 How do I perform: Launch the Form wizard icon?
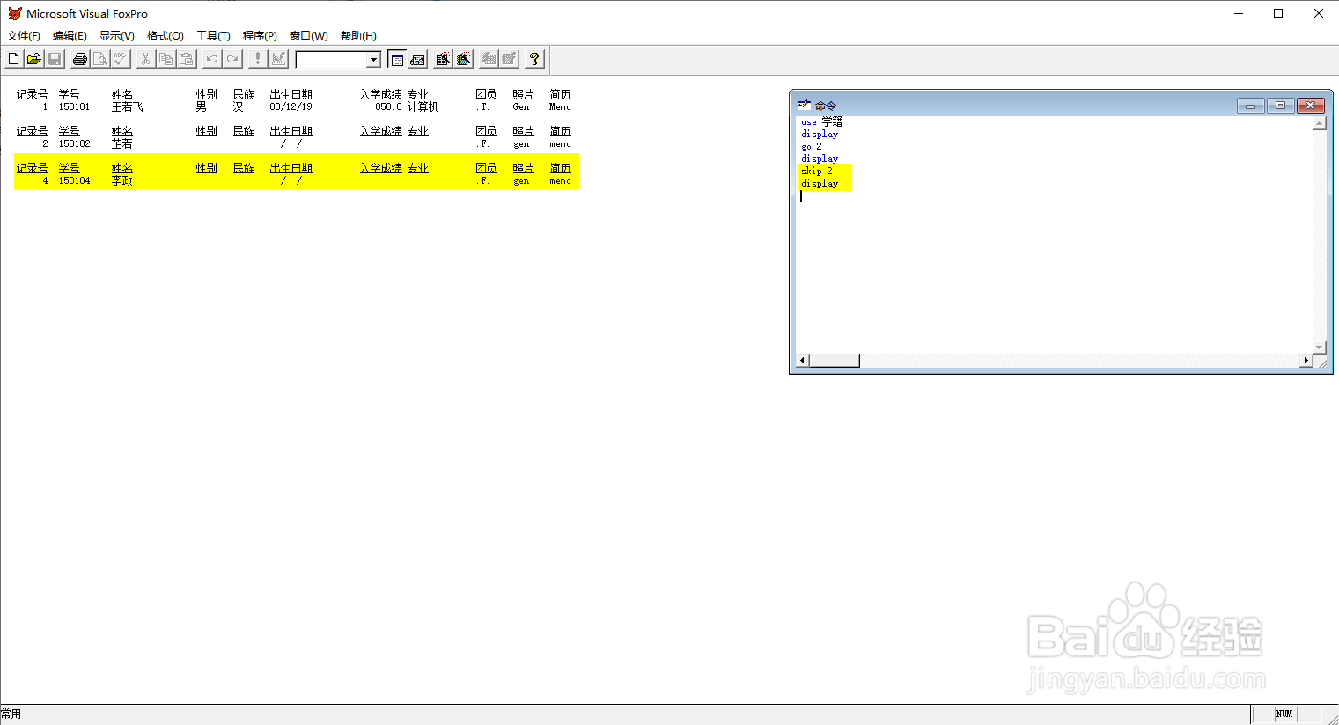pos(443,59)
